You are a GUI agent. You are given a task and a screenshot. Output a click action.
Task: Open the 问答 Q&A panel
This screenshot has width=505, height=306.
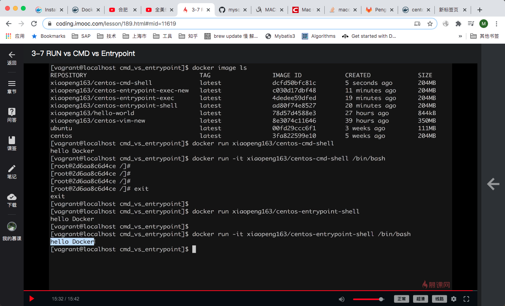click(x=12, y=115)
